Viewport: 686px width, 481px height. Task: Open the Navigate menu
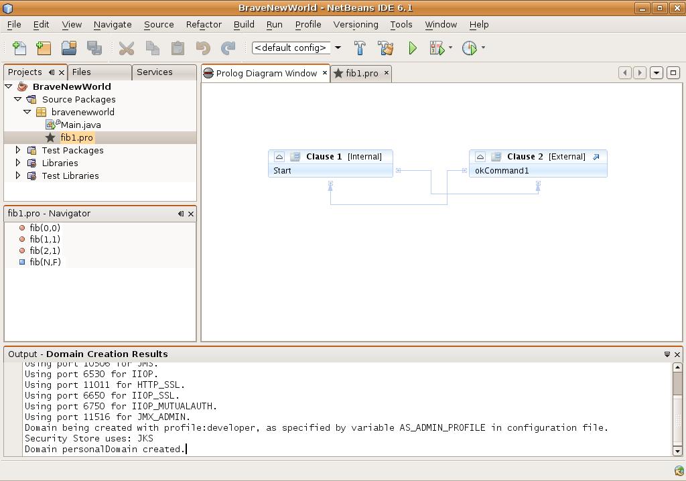tap(113, 25)
